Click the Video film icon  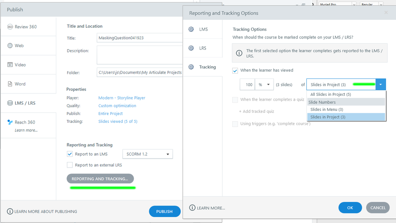point(10,65)
